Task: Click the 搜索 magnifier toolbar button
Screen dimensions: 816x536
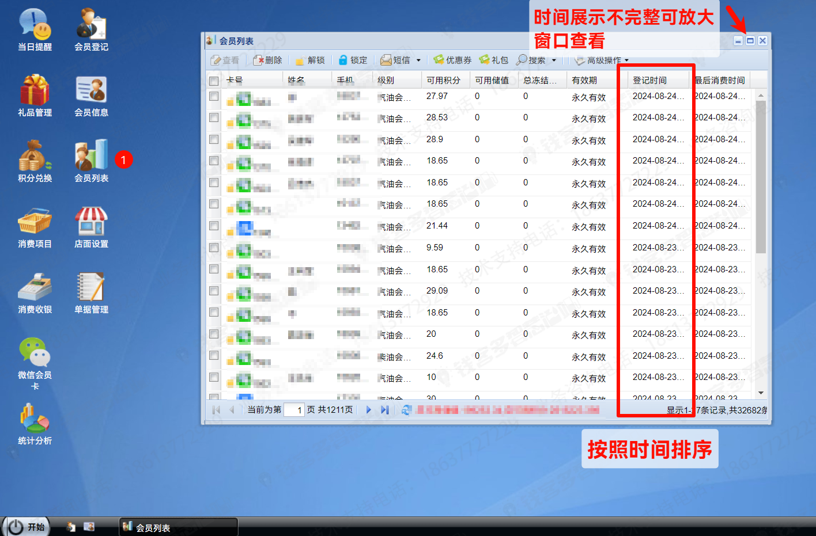Action: tap(531, 60)
